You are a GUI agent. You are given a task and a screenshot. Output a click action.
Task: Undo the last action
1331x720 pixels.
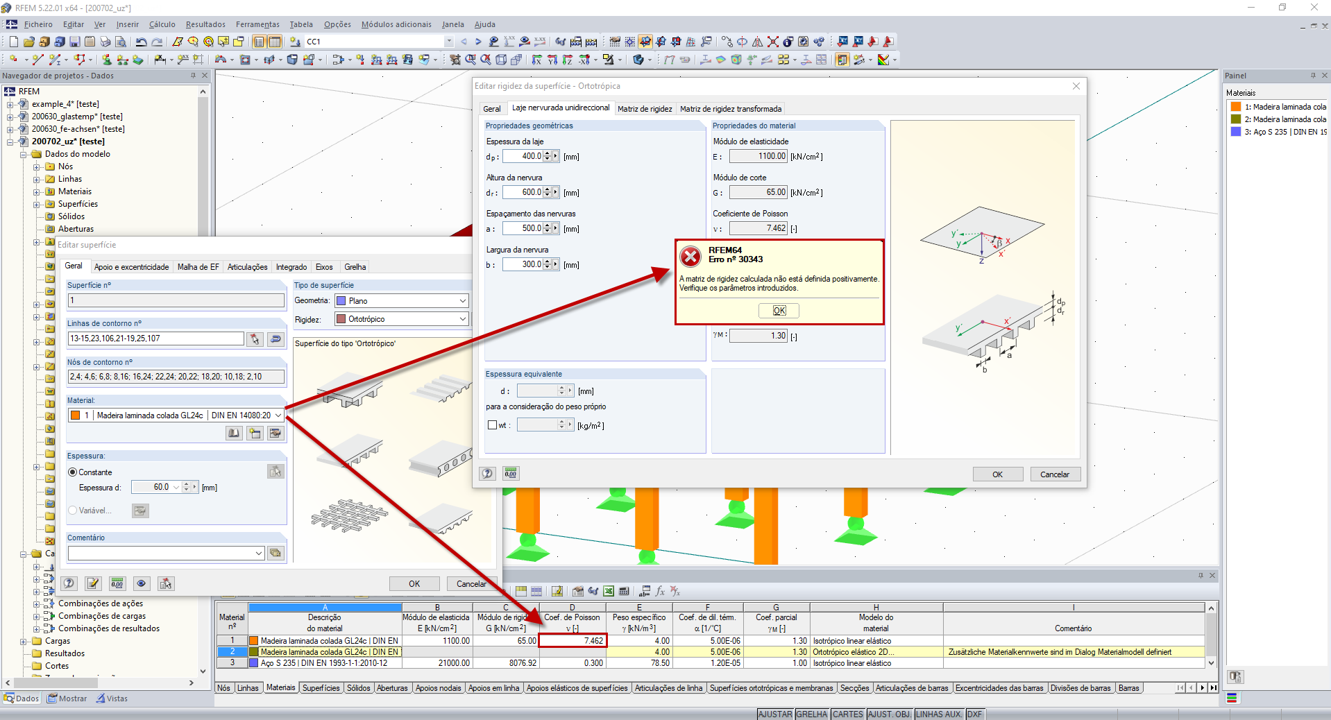141,42
